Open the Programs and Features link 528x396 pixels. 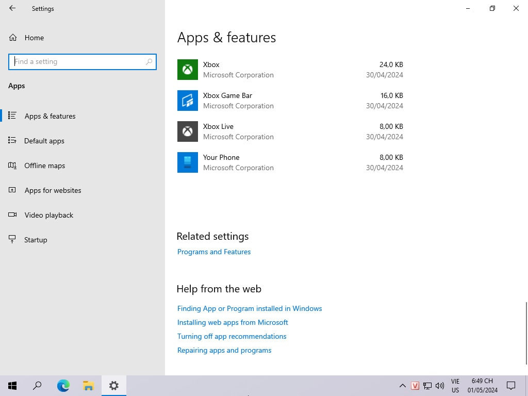[x=214, y=252]
